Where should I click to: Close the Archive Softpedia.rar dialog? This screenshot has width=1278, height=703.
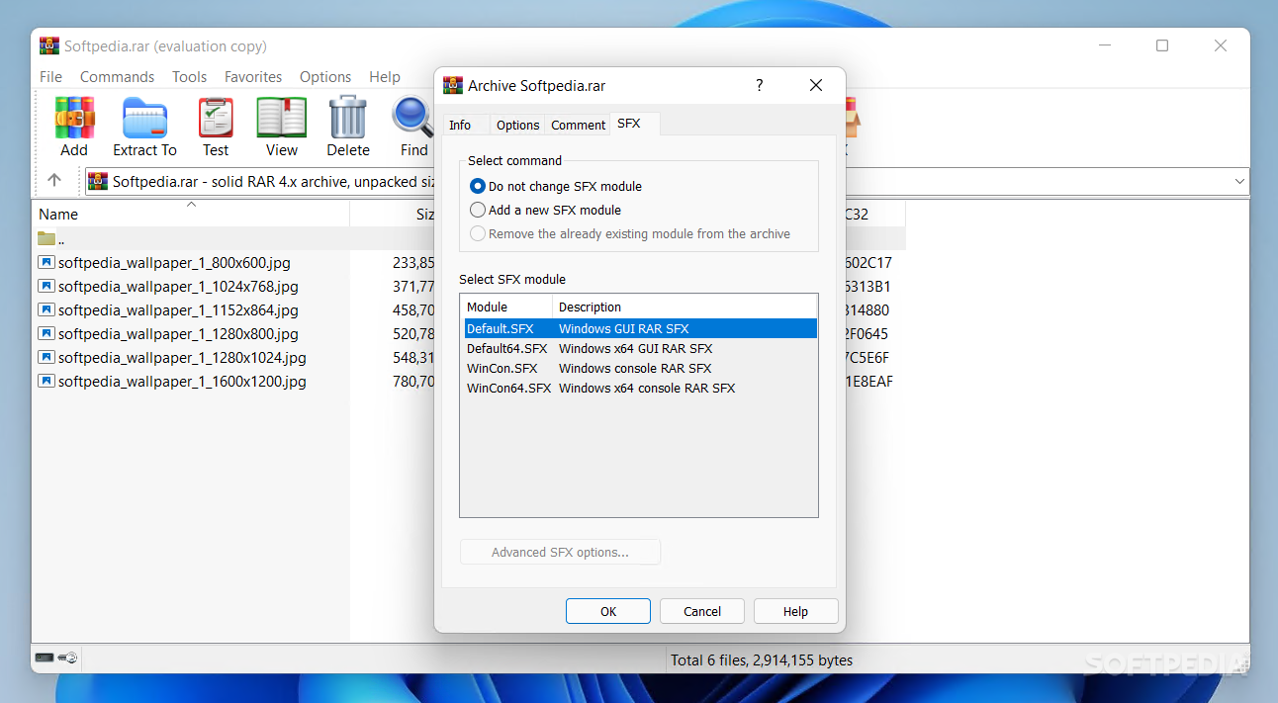point(815,85)
